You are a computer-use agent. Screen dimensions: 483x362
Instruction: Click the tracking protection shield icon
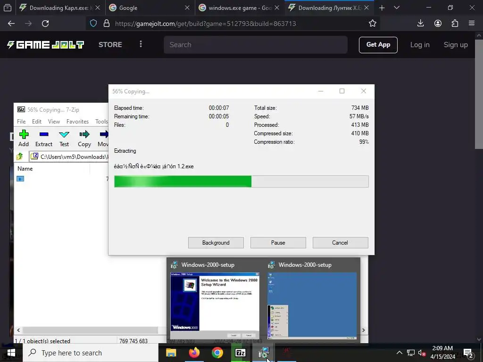(93, 24)
